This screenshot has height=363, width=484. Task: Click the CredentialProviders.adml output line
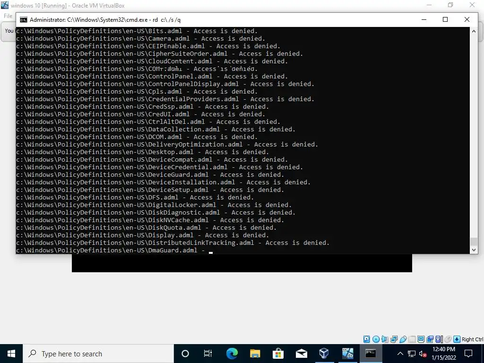[x=165, y=99]
